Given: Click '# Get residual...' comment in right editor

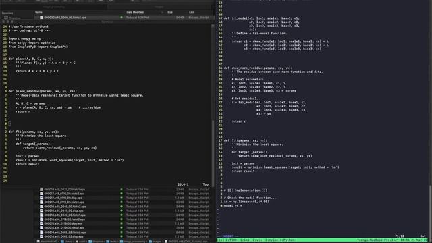Looking at the screenshot, I should click(246, 99).
